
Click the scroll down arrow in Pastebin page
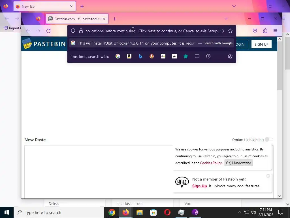pos(280,196)
